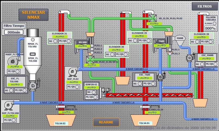Click Elevador 28 PE/QS indicator

tap(211, 42)
